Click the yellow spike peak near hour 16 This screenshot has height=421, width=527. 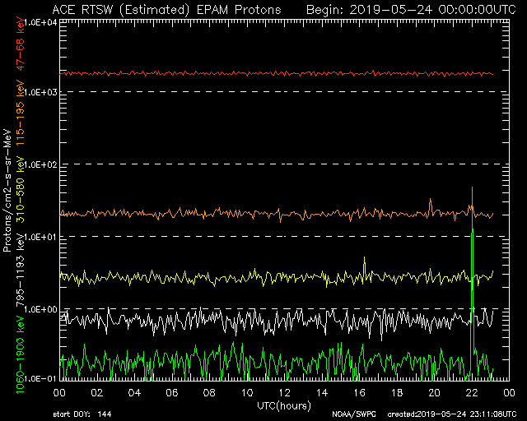point(365,259)
